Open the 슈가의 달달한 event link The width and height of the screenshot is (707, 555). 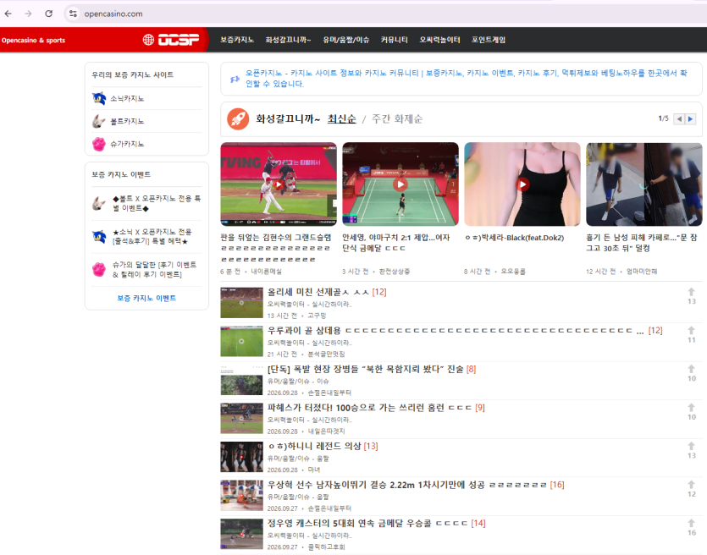[x=154, y=269]
